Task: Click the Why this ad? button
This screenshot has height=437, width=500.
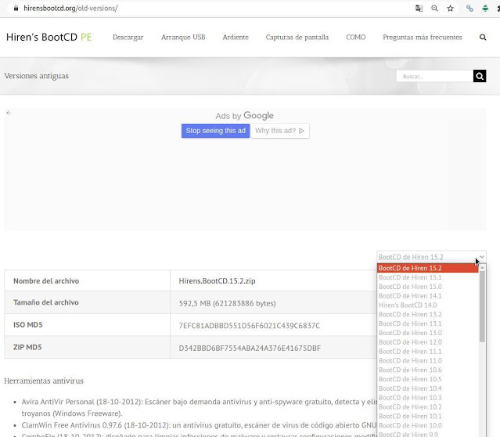Action: point(280,131)
